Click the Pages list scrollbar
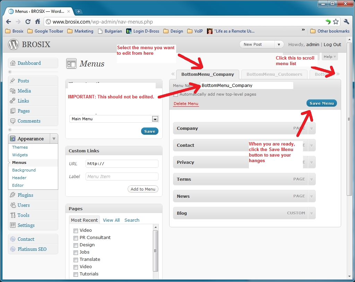This screenshot has height=282, width=355. 156,251
